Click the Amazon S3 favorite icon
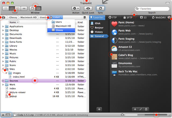 pos(114,48)
